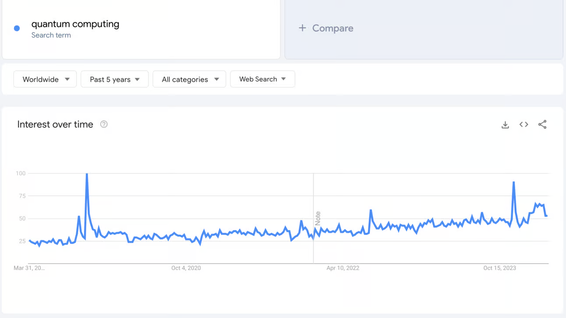This screenshot has height=318, width=566.
Task: Click the download icon above the graph
Action: point(505,124)
